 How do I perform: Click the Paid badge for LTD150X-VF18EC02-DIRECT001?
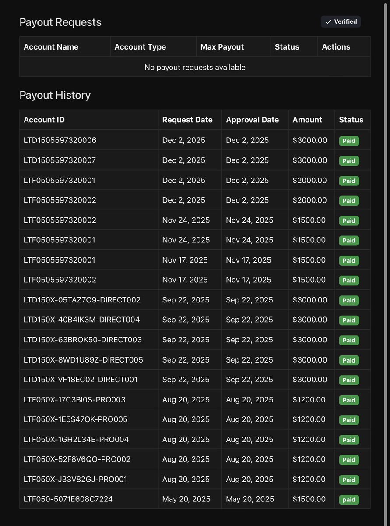click(x=349, y=380)
